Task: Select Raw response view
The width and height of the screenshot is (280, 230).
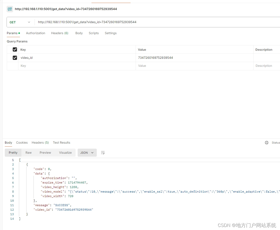Action: tap(28, 153)
